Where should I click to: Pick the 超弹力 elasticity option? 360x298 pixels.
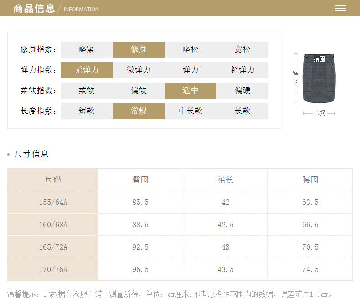point(242,70)
